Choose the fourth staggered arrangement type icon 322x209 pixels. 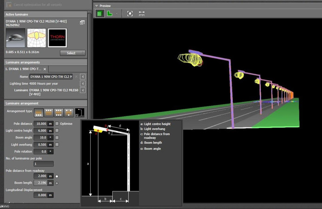click(69, 112)
